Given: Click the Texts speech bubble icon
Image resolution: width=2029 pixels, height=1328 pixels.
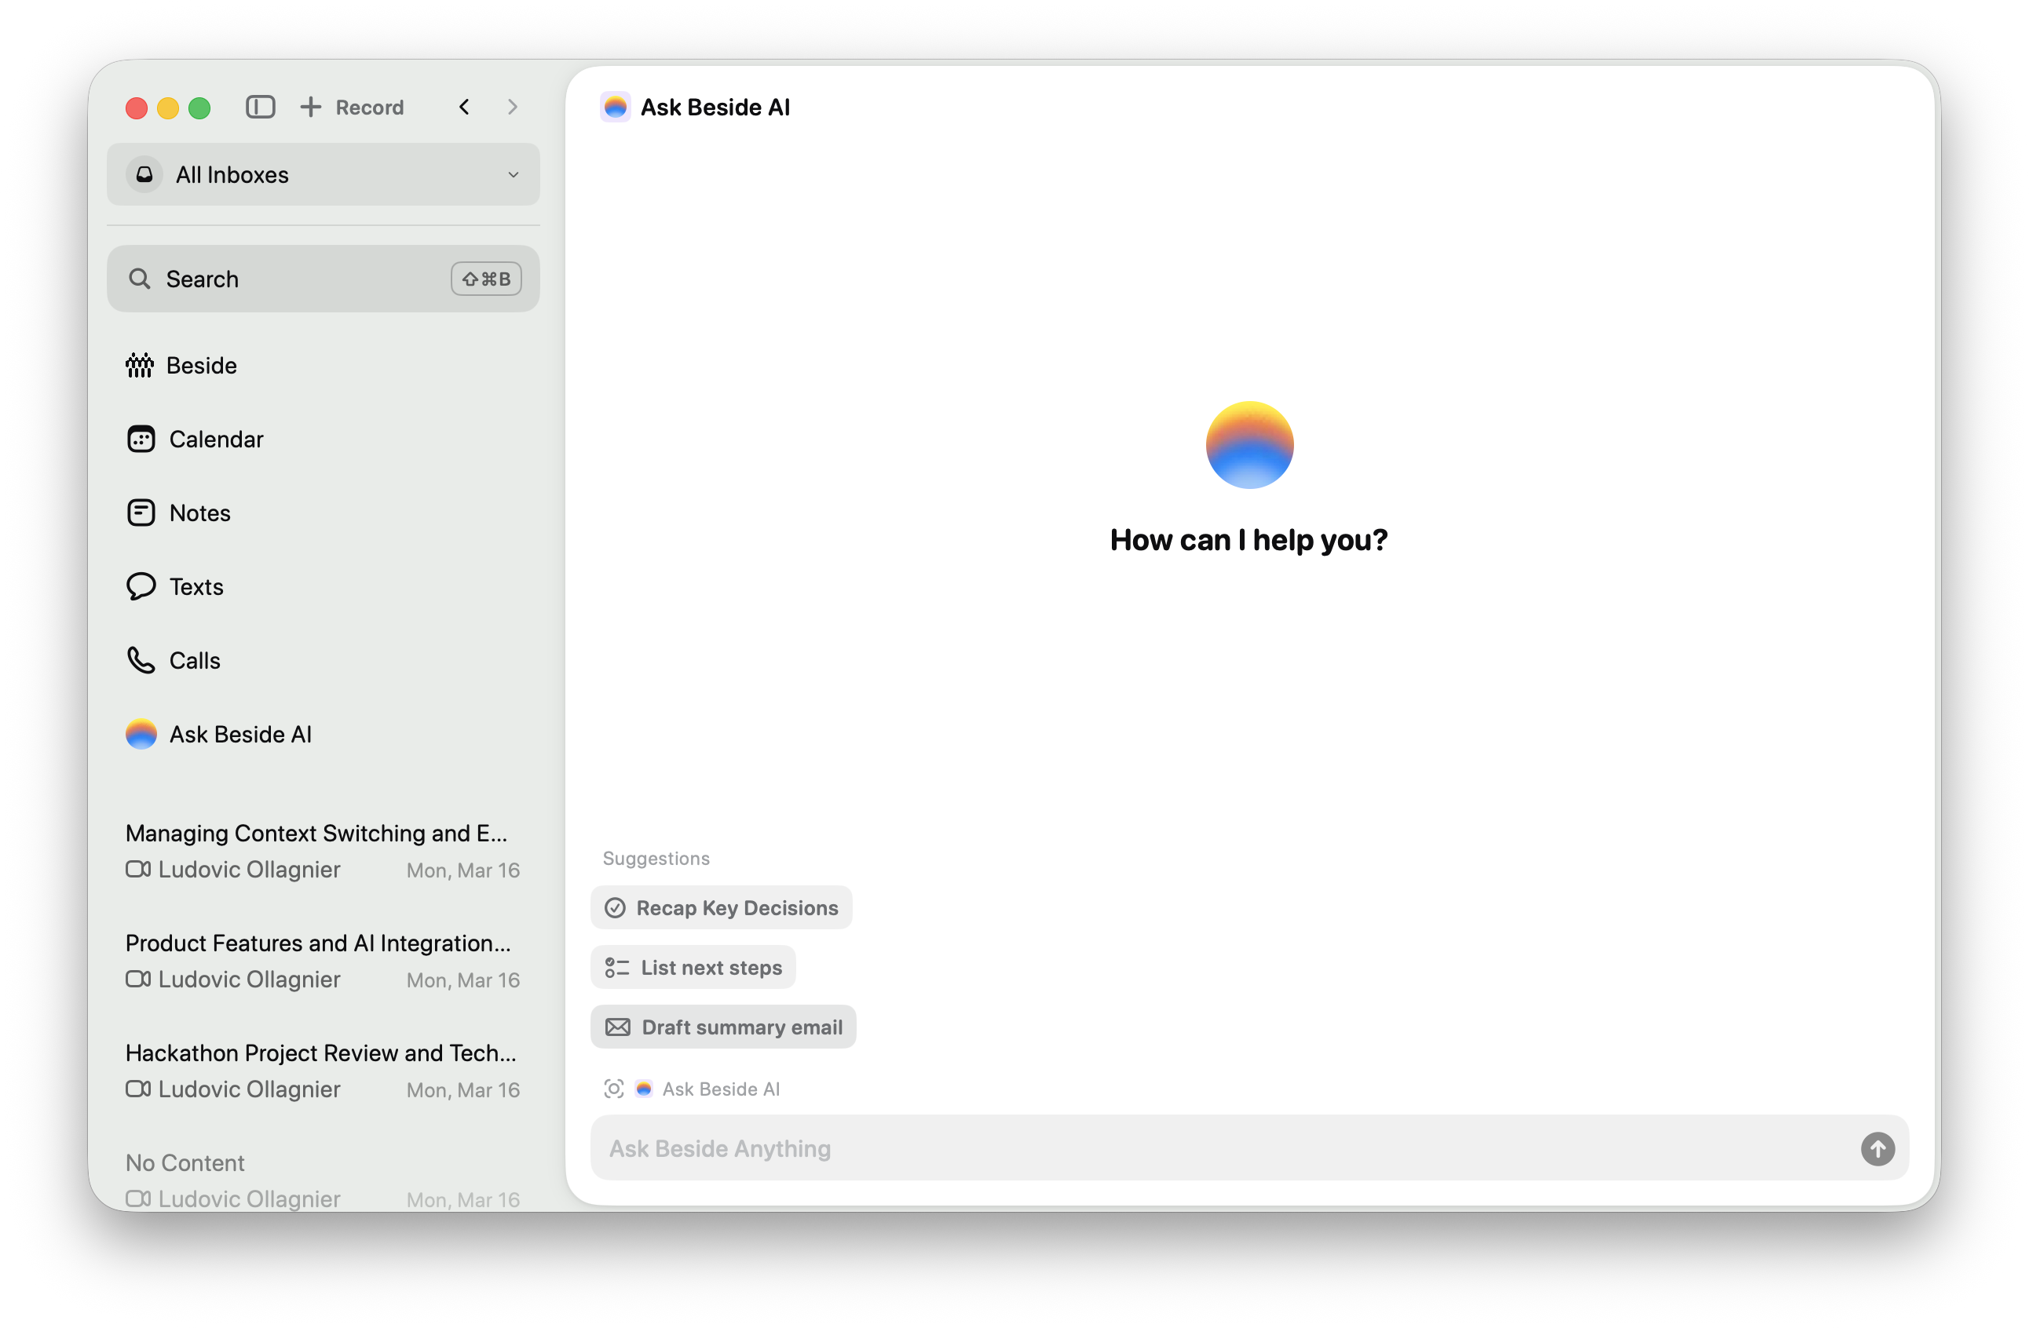Looking at the screenshot, I should (141, 586).
